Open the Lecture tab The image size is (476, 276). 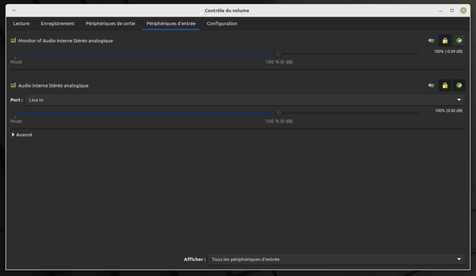[21, 24]
